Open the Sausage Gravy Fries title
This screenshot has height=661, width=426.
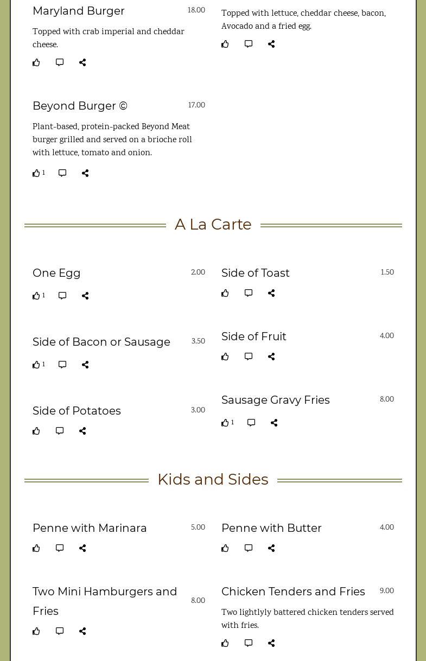275,400
